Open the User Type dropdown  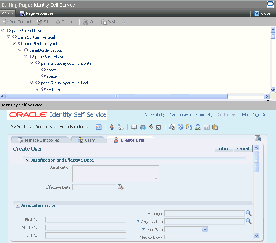click(x=205, y=230)
